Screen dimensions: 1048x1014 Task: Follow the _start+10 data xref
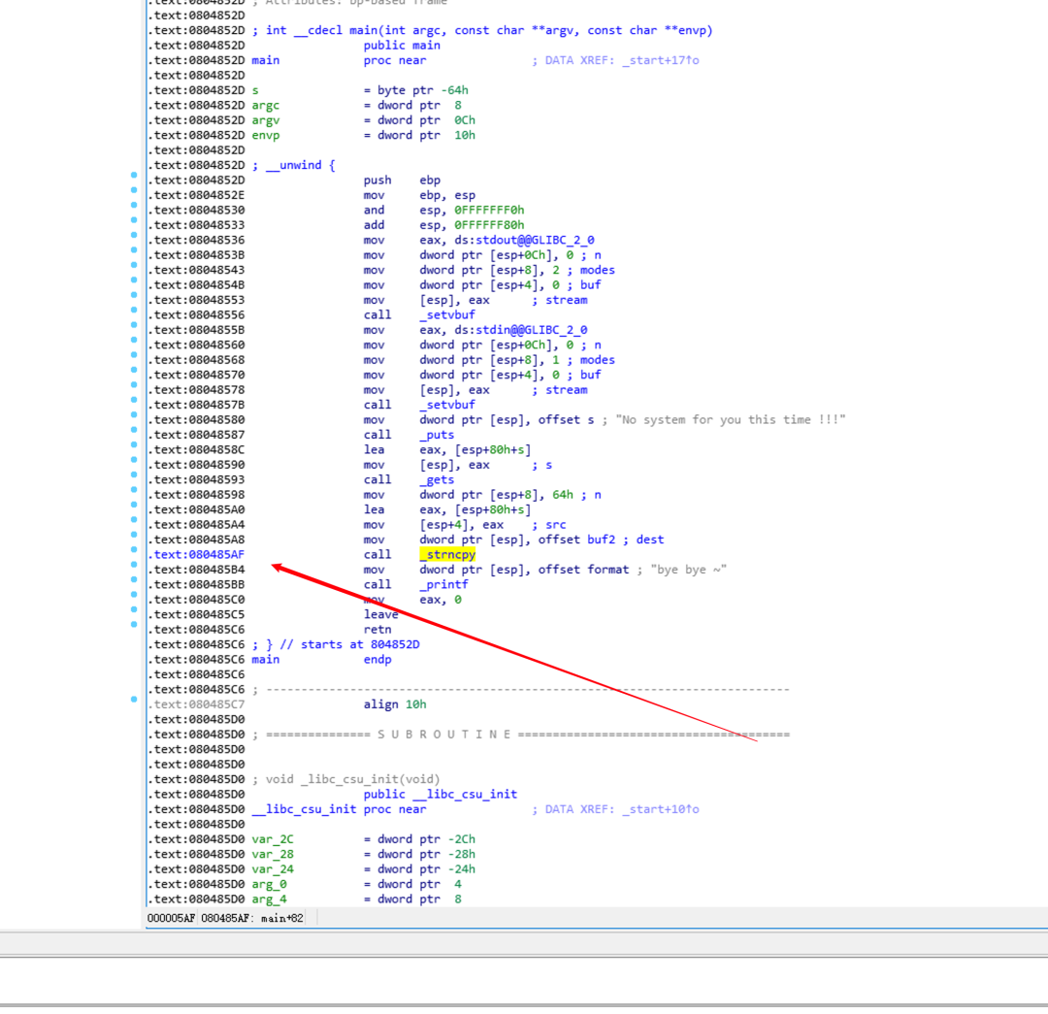coord(660,809)
